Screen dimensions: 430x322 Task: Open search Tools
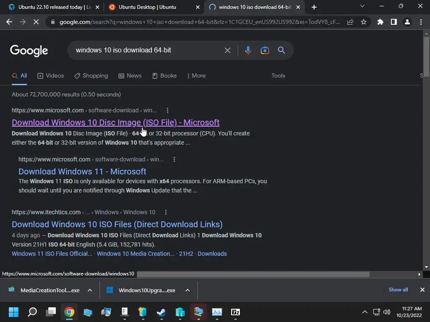click(278, 76)
